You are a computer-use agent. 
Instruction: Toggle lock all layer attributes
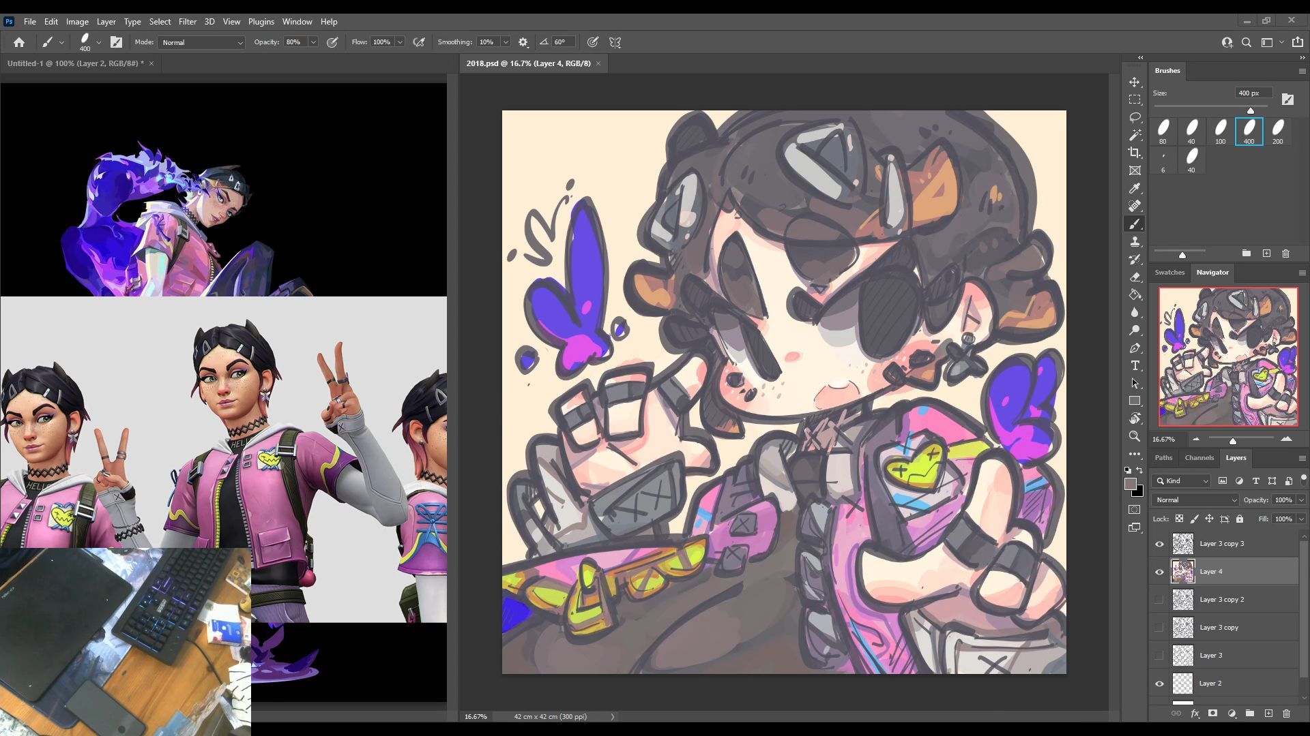[x=1240, y=519]
